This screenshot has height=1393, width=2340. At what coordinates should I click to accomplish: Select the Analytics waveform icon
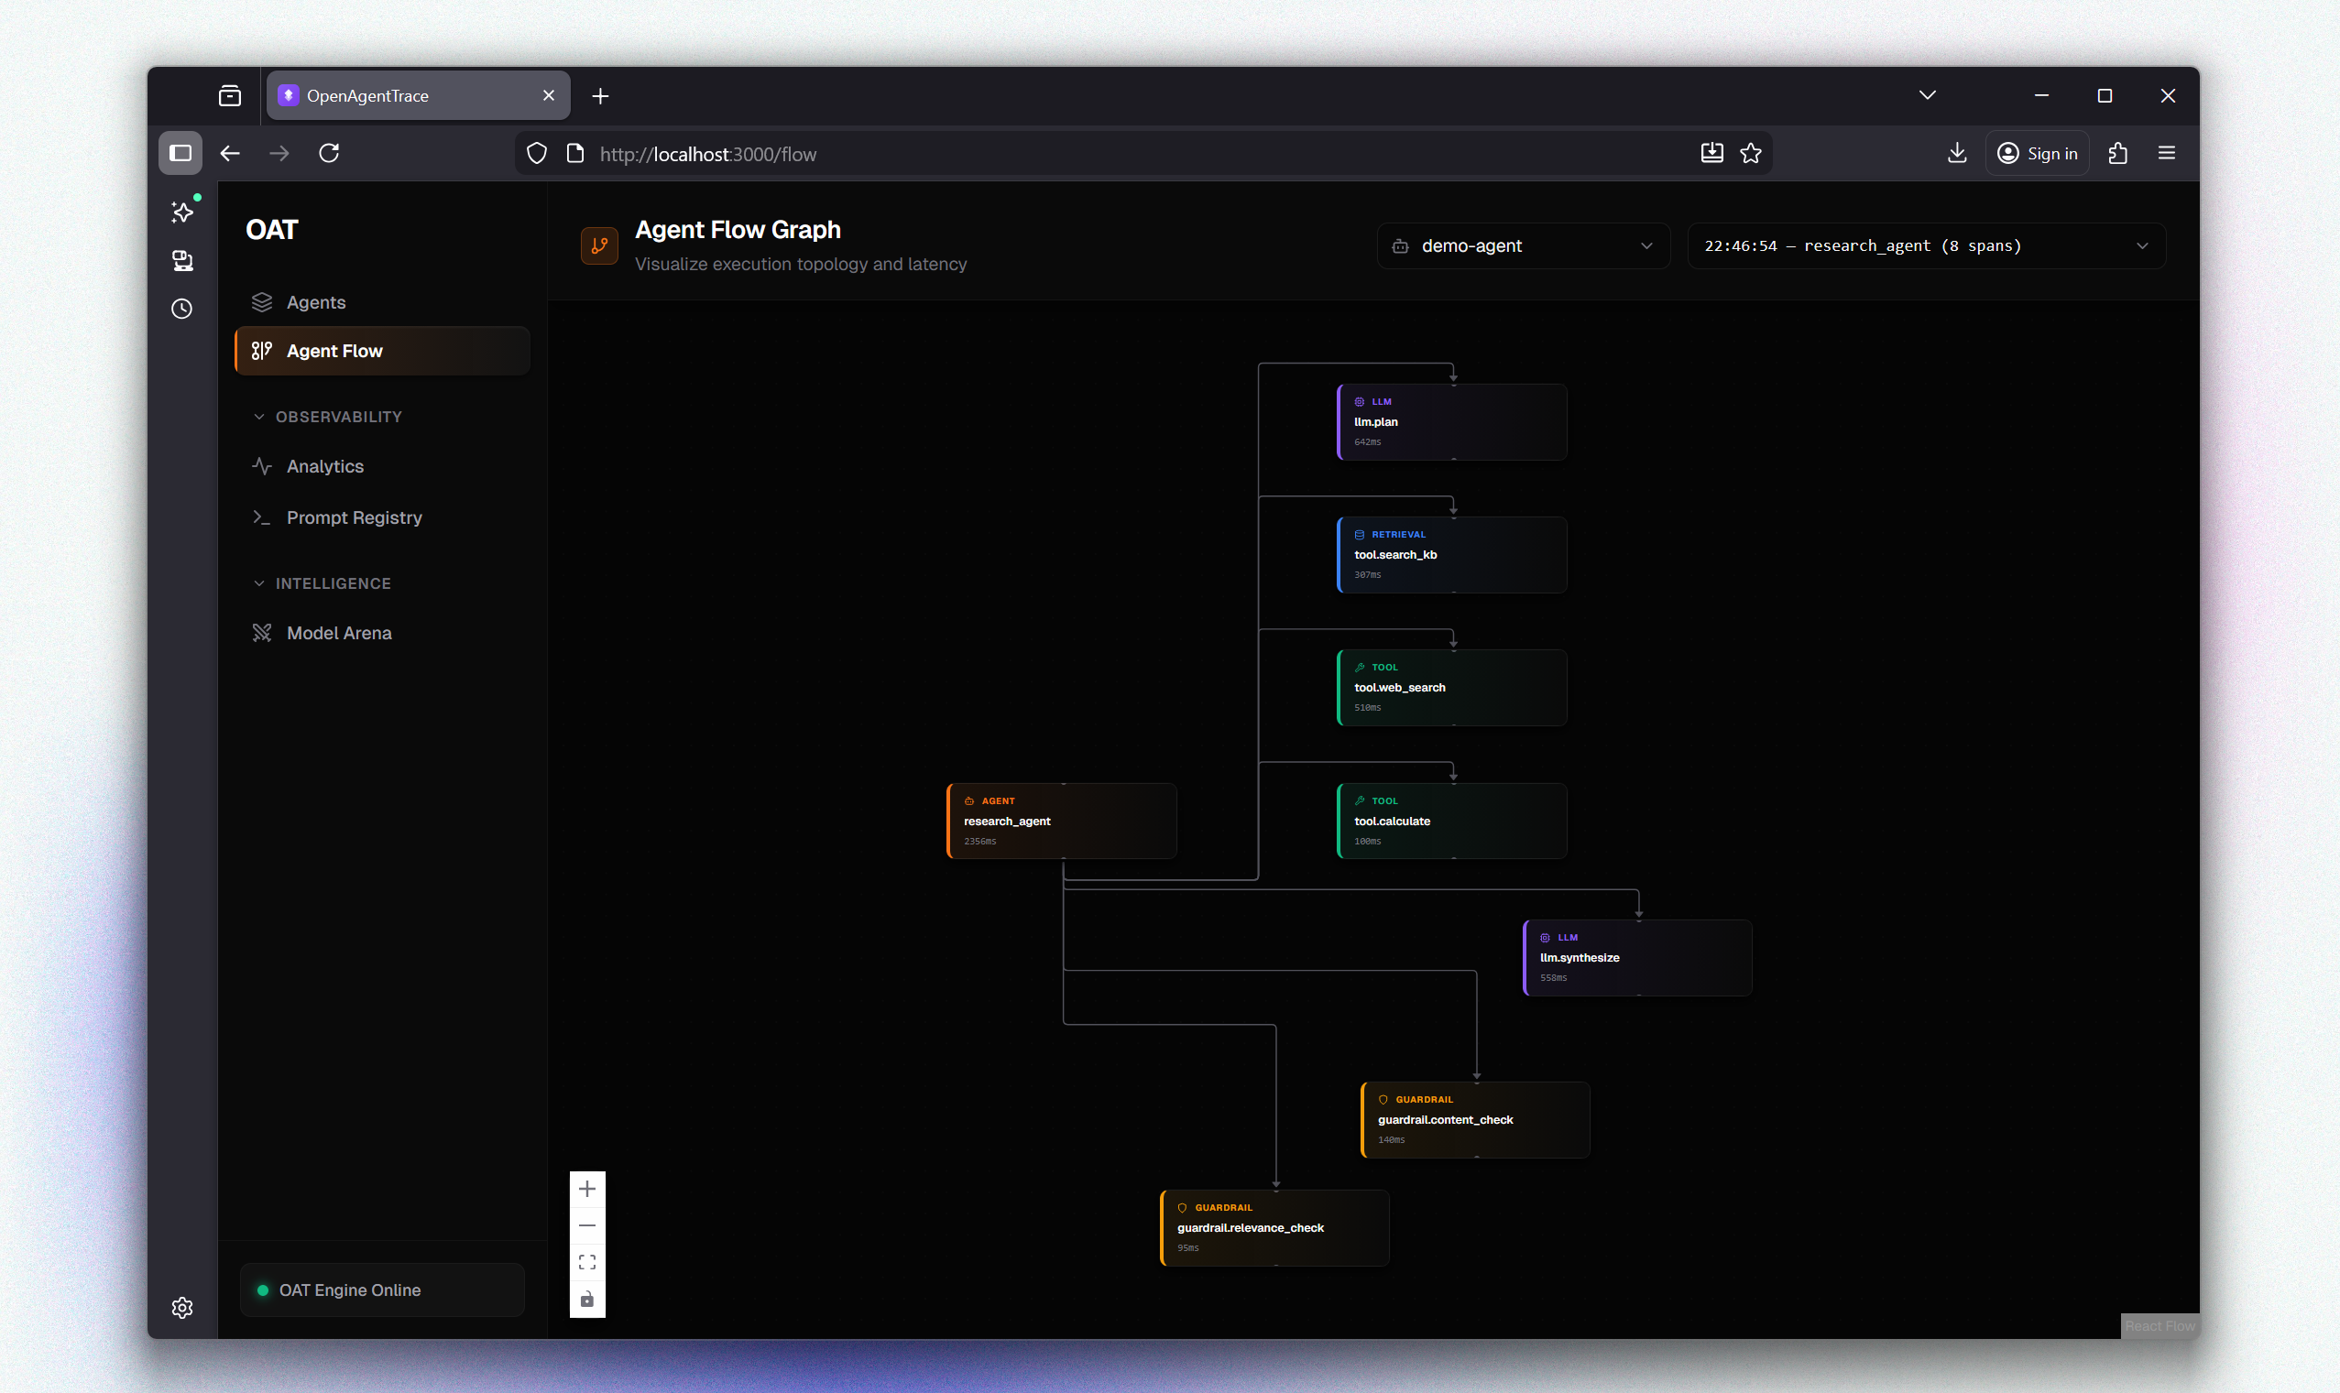(261, 465)
